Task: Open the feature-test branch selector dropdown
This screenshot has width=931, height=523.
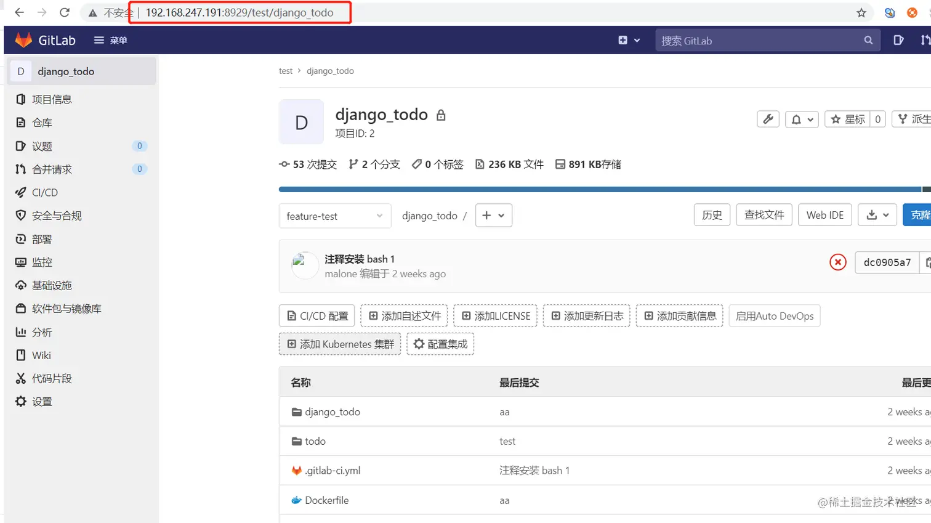Action: 335,216
